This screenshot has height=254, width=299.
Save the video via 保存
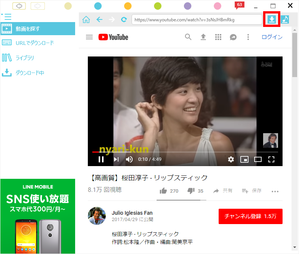click(x=252, y=191)
